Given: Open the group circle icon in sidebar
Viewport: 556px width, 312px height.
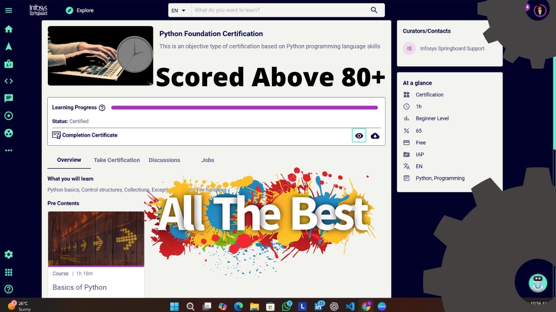Looking at the screenshot, I should coord(8,133).
